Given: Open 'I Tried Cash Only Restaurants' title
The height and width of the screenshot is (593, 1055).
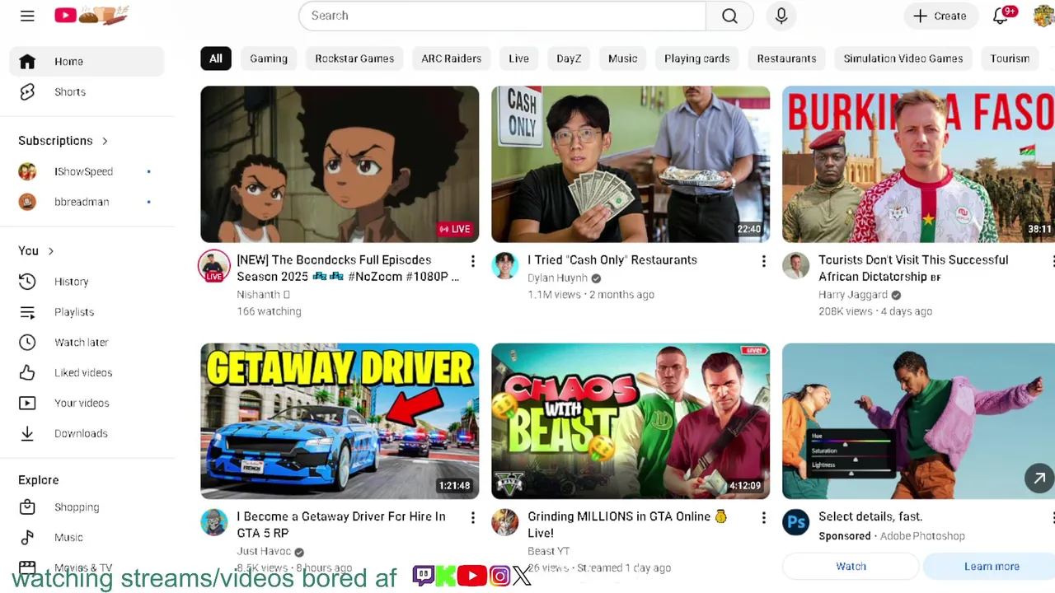Looking at the screenshot, I should click(x=612, y=260).
